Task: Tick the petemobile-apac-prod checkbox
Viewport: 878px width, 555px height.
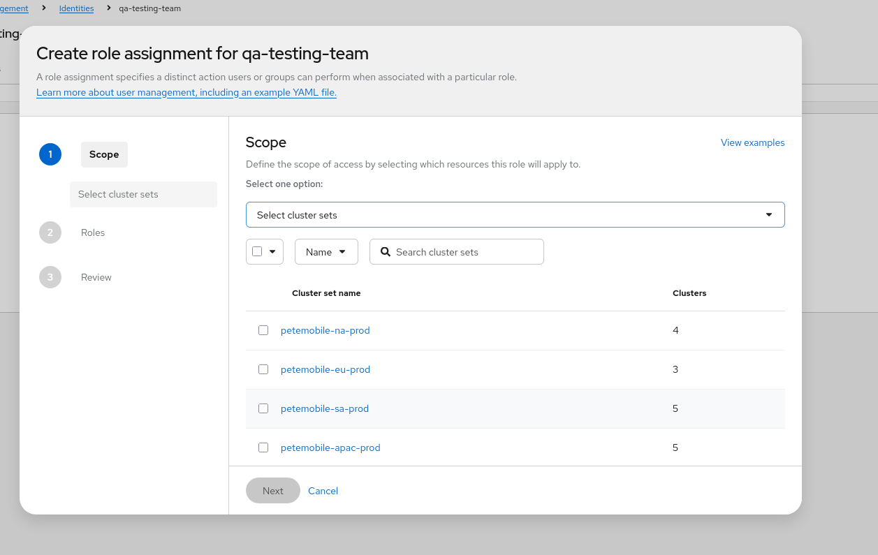Action: (263, 447)
